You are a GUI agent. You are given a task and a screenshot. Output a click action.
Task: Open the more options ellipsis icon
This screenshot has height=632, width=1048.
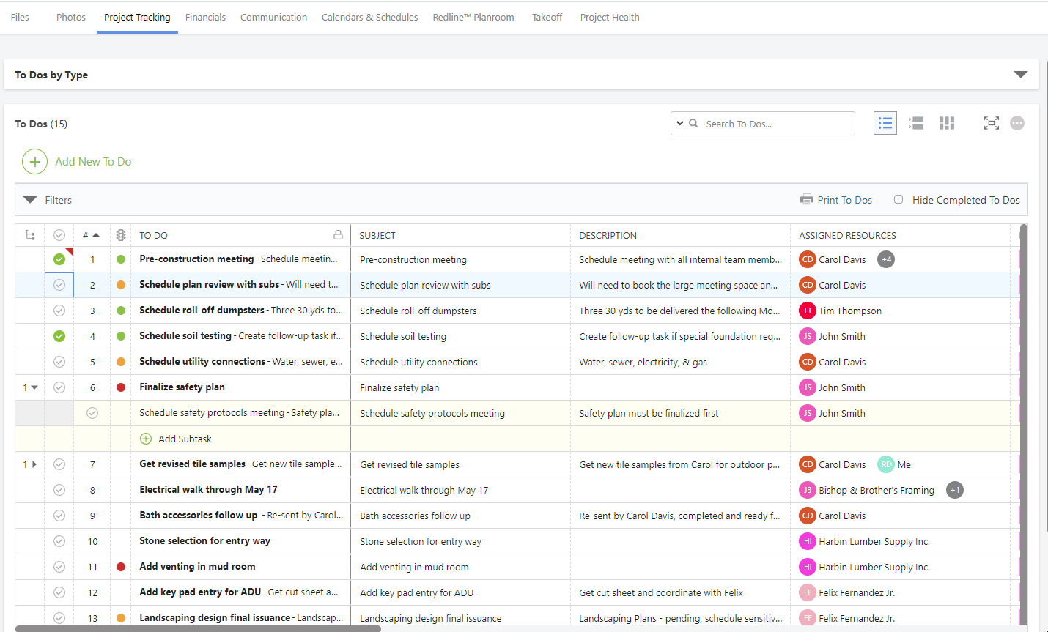1017,123
